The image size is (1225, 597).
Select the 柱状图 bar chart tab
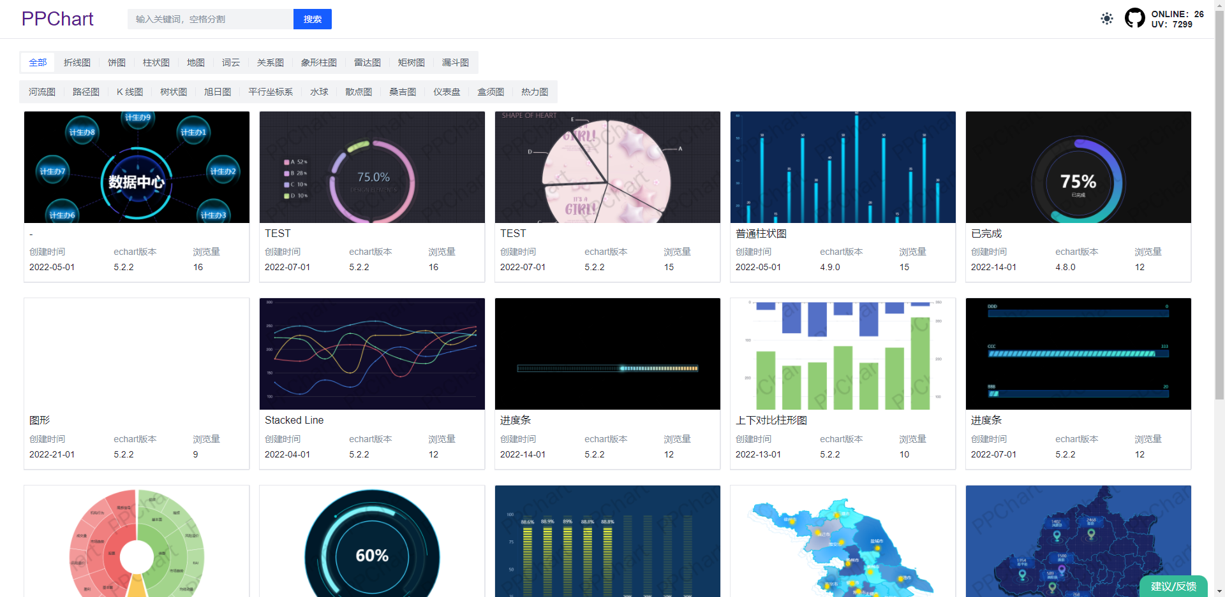[156, 62]
